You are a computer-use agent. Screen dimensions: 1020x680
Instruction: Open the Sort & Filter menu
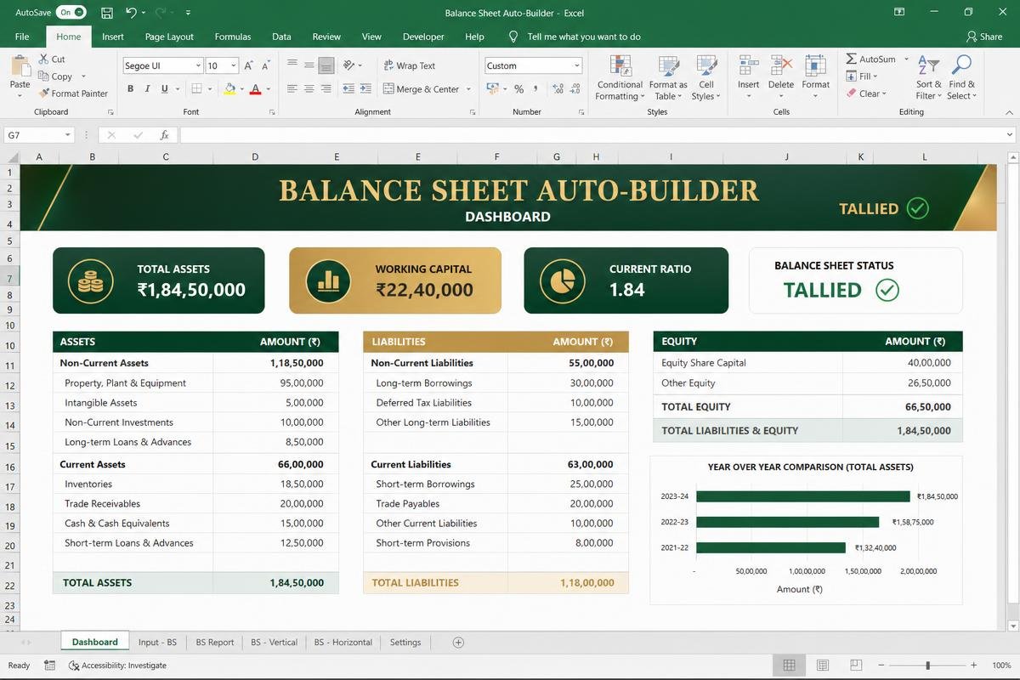pos(929,78)
